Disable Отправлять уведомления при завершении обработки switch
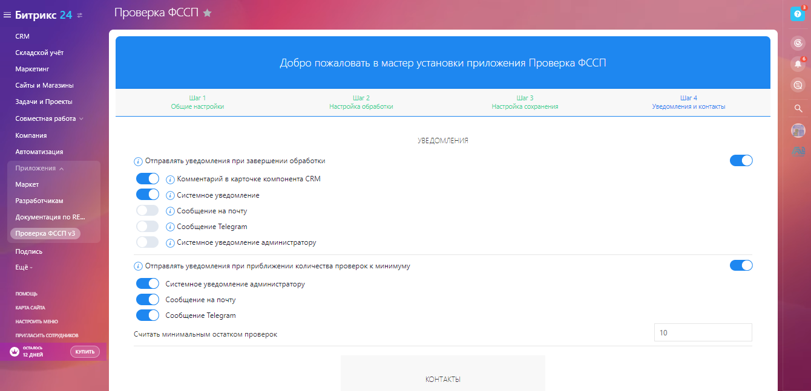The height and width of the screenshot is (391, 811). pyautogui.click(x=741, y=161)
